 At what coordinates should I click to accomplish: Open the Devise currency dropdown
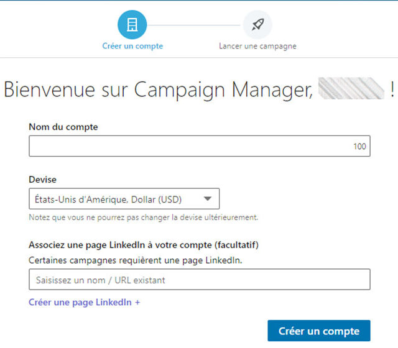[x=124, y=199]
